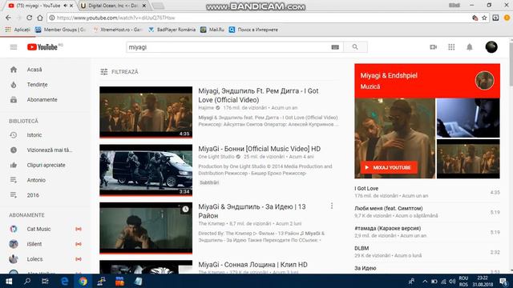Open the YouTube apps grid icon
This screenshot has height=288, width=513.
(x=451, y=47)
